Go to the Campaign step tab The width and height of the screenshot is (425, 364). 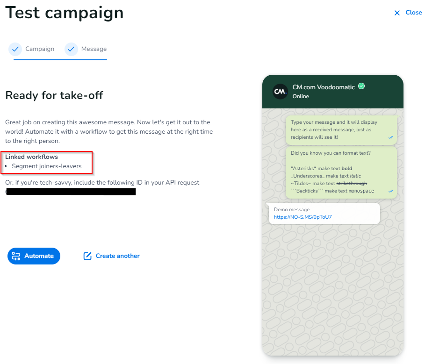[40, 49]
